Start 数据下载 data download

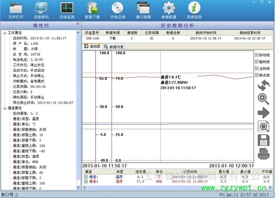point(92,9)
